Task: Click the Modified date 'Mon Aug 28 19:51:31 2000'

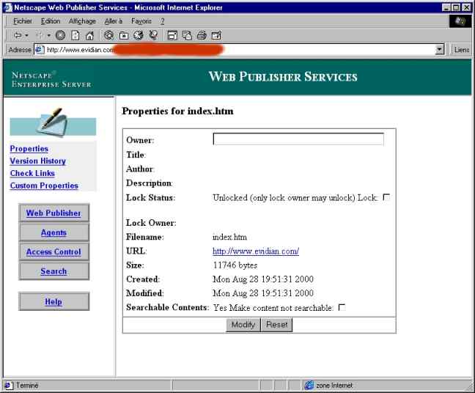Action: (x=263, y=293)
